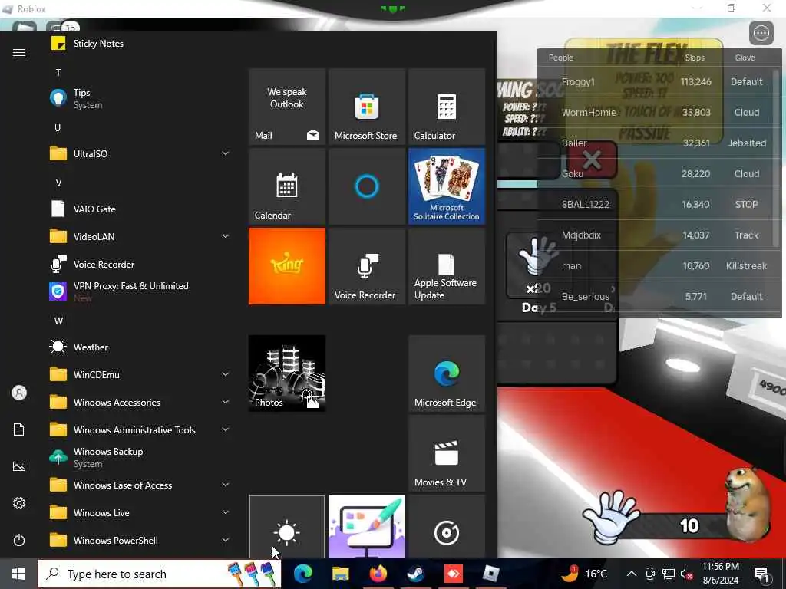
Task: Open the Calendar tile
Action: coord(287,186)
